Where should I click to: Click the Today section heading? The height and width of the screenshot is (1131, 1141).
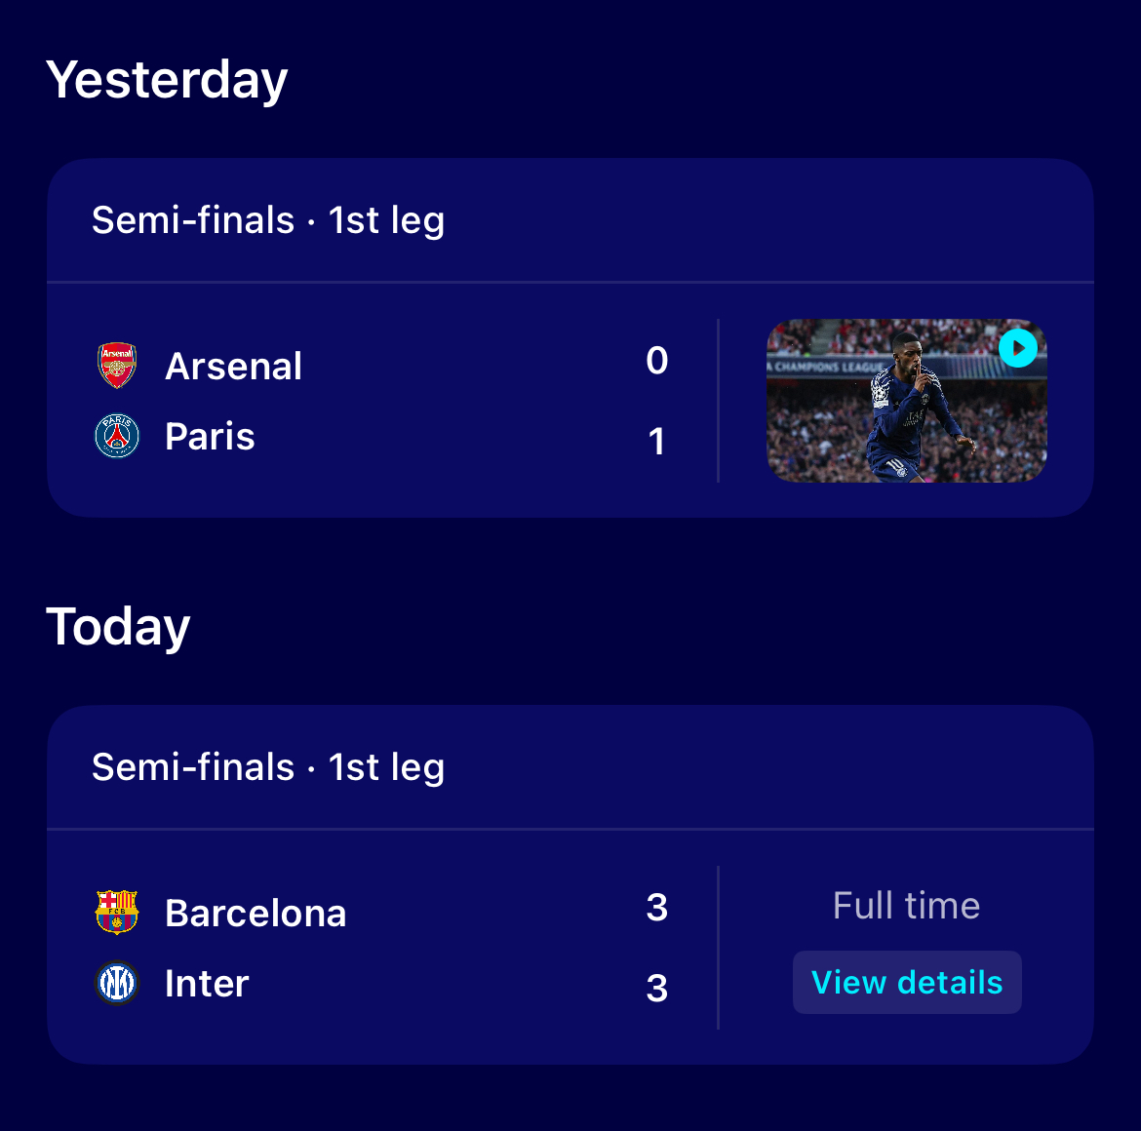click(118, 627)
